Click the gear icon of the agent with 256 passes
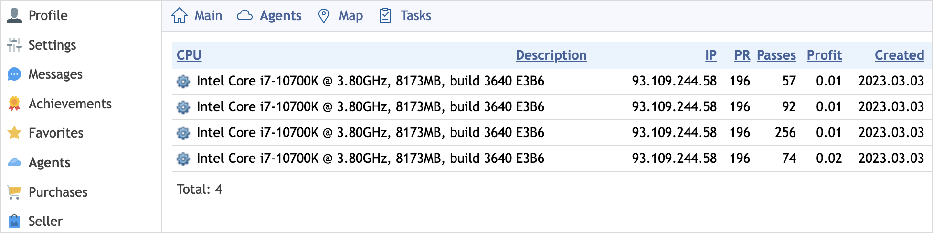 [183, 133]
